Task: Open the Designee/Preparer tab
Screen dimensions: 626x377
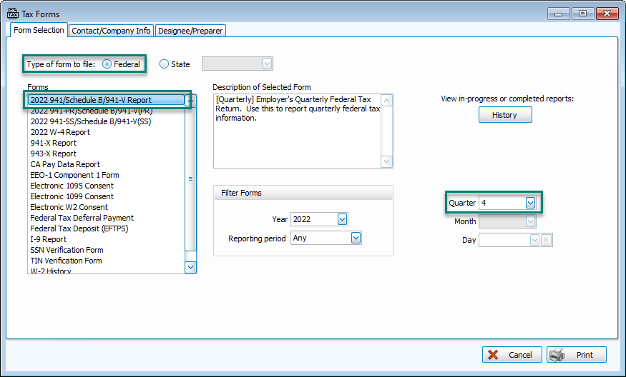Action: 190,31
